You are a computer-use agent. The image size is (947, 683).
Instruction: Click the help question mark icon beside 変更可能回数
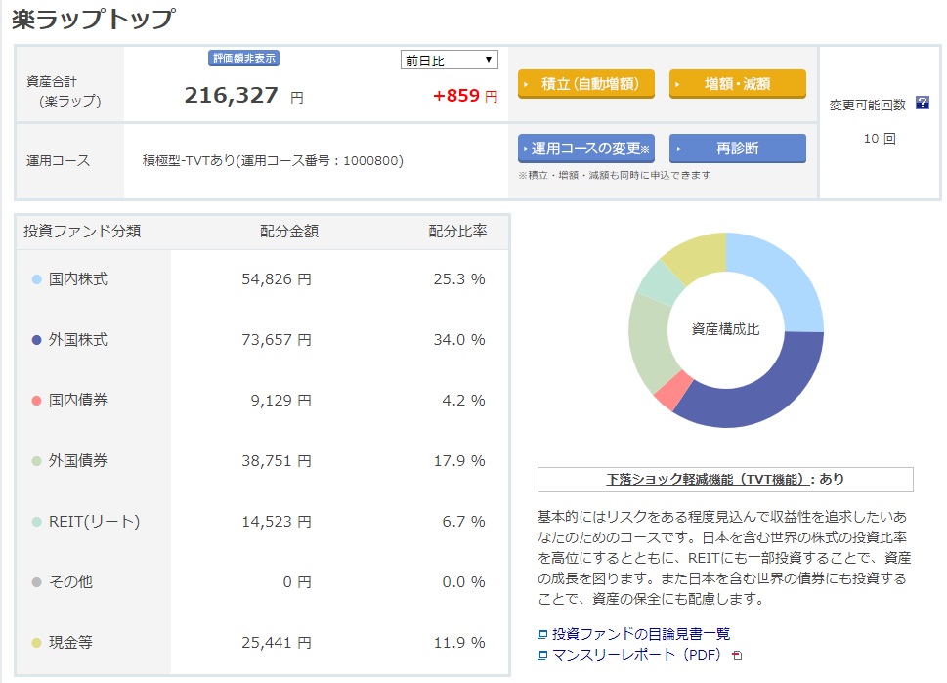pyautogui.click(x=923, y=104)
